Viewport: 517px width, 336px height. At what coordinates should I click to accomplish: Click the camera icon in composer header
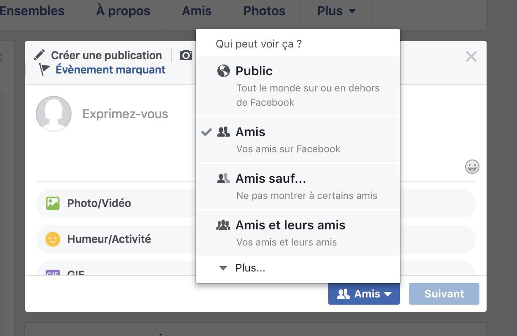(186, 55)
